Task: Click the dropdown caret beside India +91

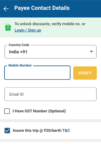Action: [91, 51]
